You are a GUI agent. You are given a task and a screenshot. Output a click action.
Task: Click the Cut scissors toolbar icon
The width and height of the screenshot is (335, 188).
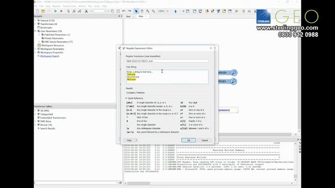coord(86,11)
